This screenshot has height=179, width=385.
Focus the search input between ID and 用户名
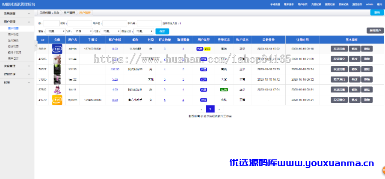tap(80, 23)
